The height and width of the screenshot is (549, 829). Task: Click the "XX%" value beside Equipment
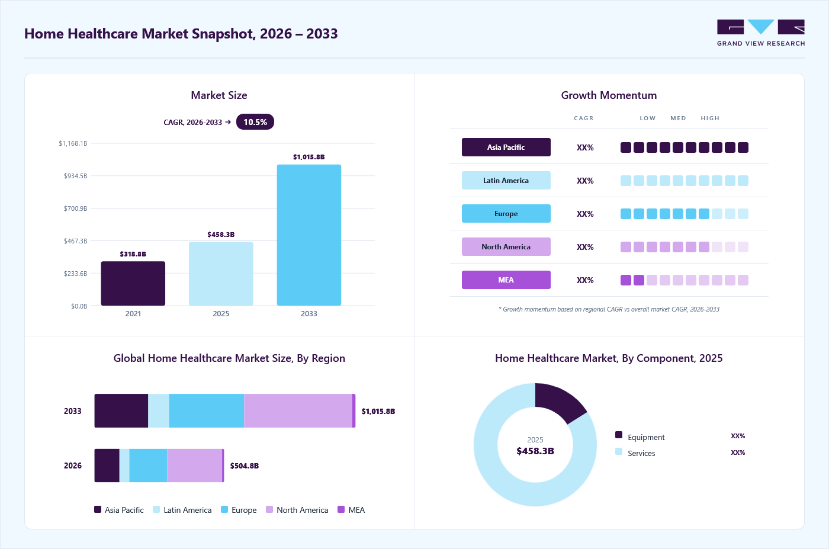[x=738, y=436]
